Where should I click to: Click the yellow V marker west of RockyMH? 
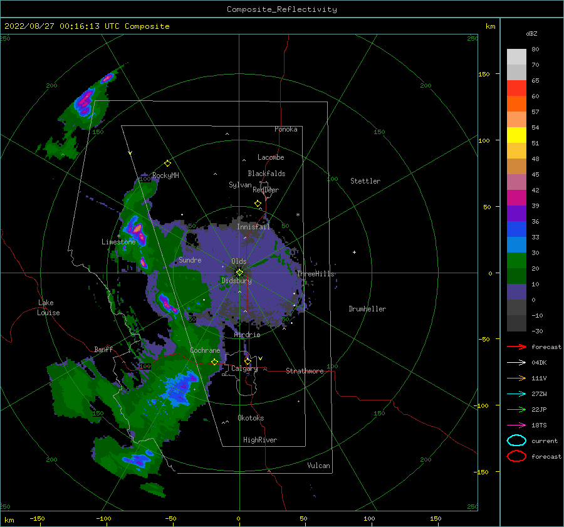(x=130, y=154)
